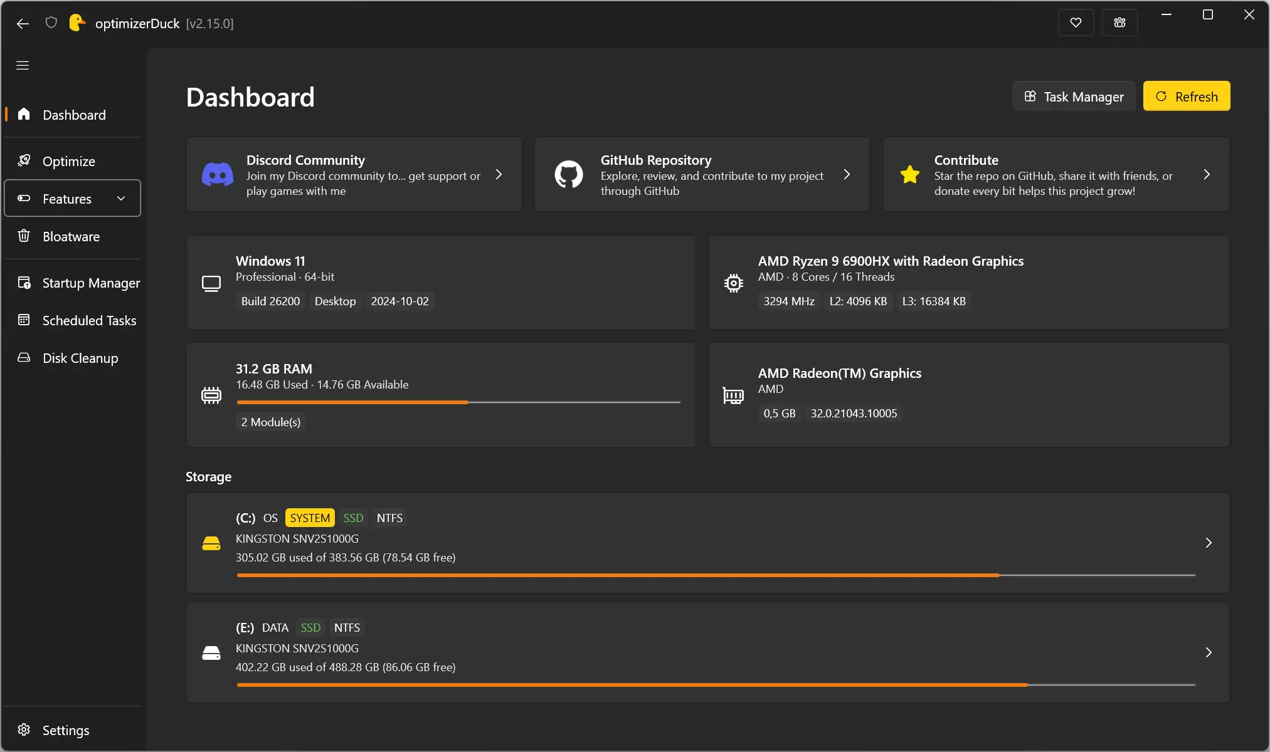Expand the Features sidebar chevron

[x=121, y=198]
